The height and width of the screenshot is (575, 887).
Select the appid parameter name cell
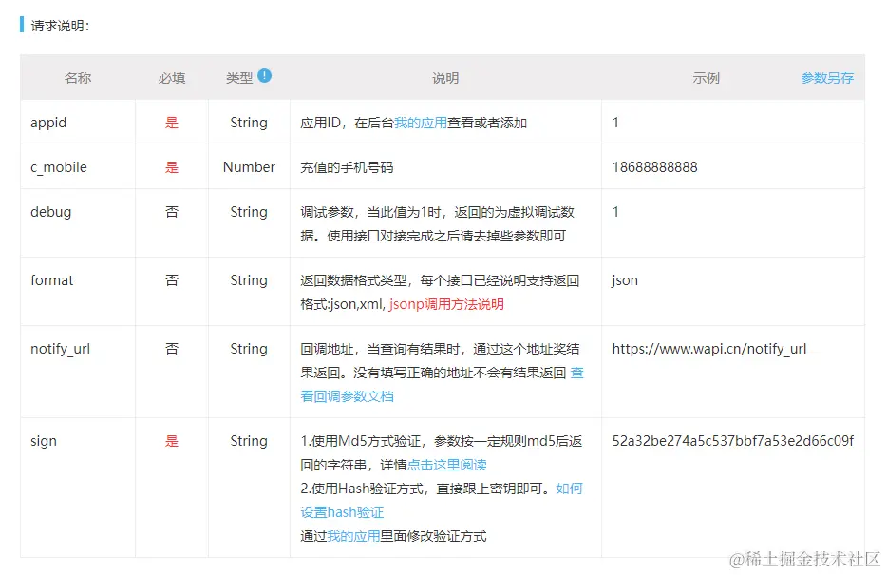[x=48, y=122]
